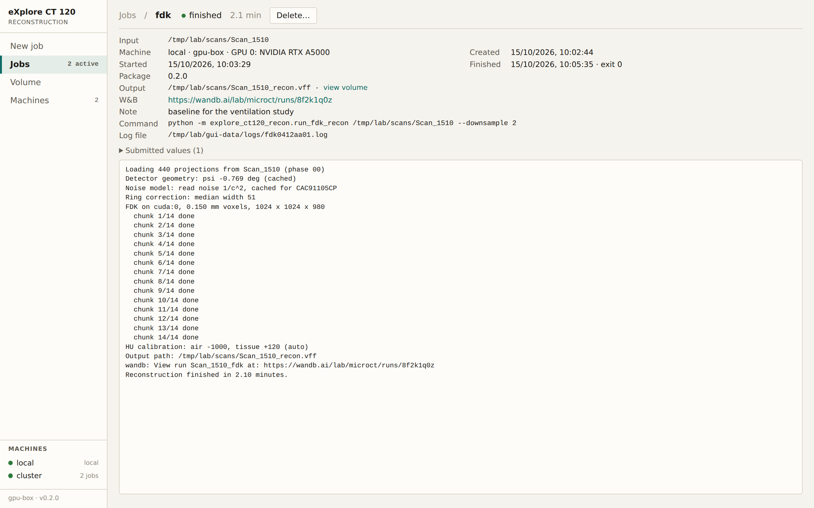Screen dimensions: 814x508
Task: Click the 'FDK on cuda:0' log line
Action: 225,207
